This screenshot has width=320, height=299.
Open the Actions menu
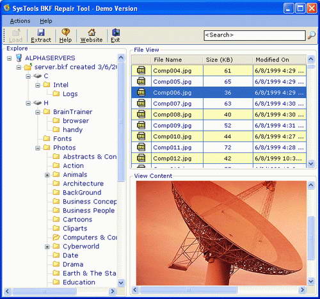pyautogui.click(x=20, y=21)
